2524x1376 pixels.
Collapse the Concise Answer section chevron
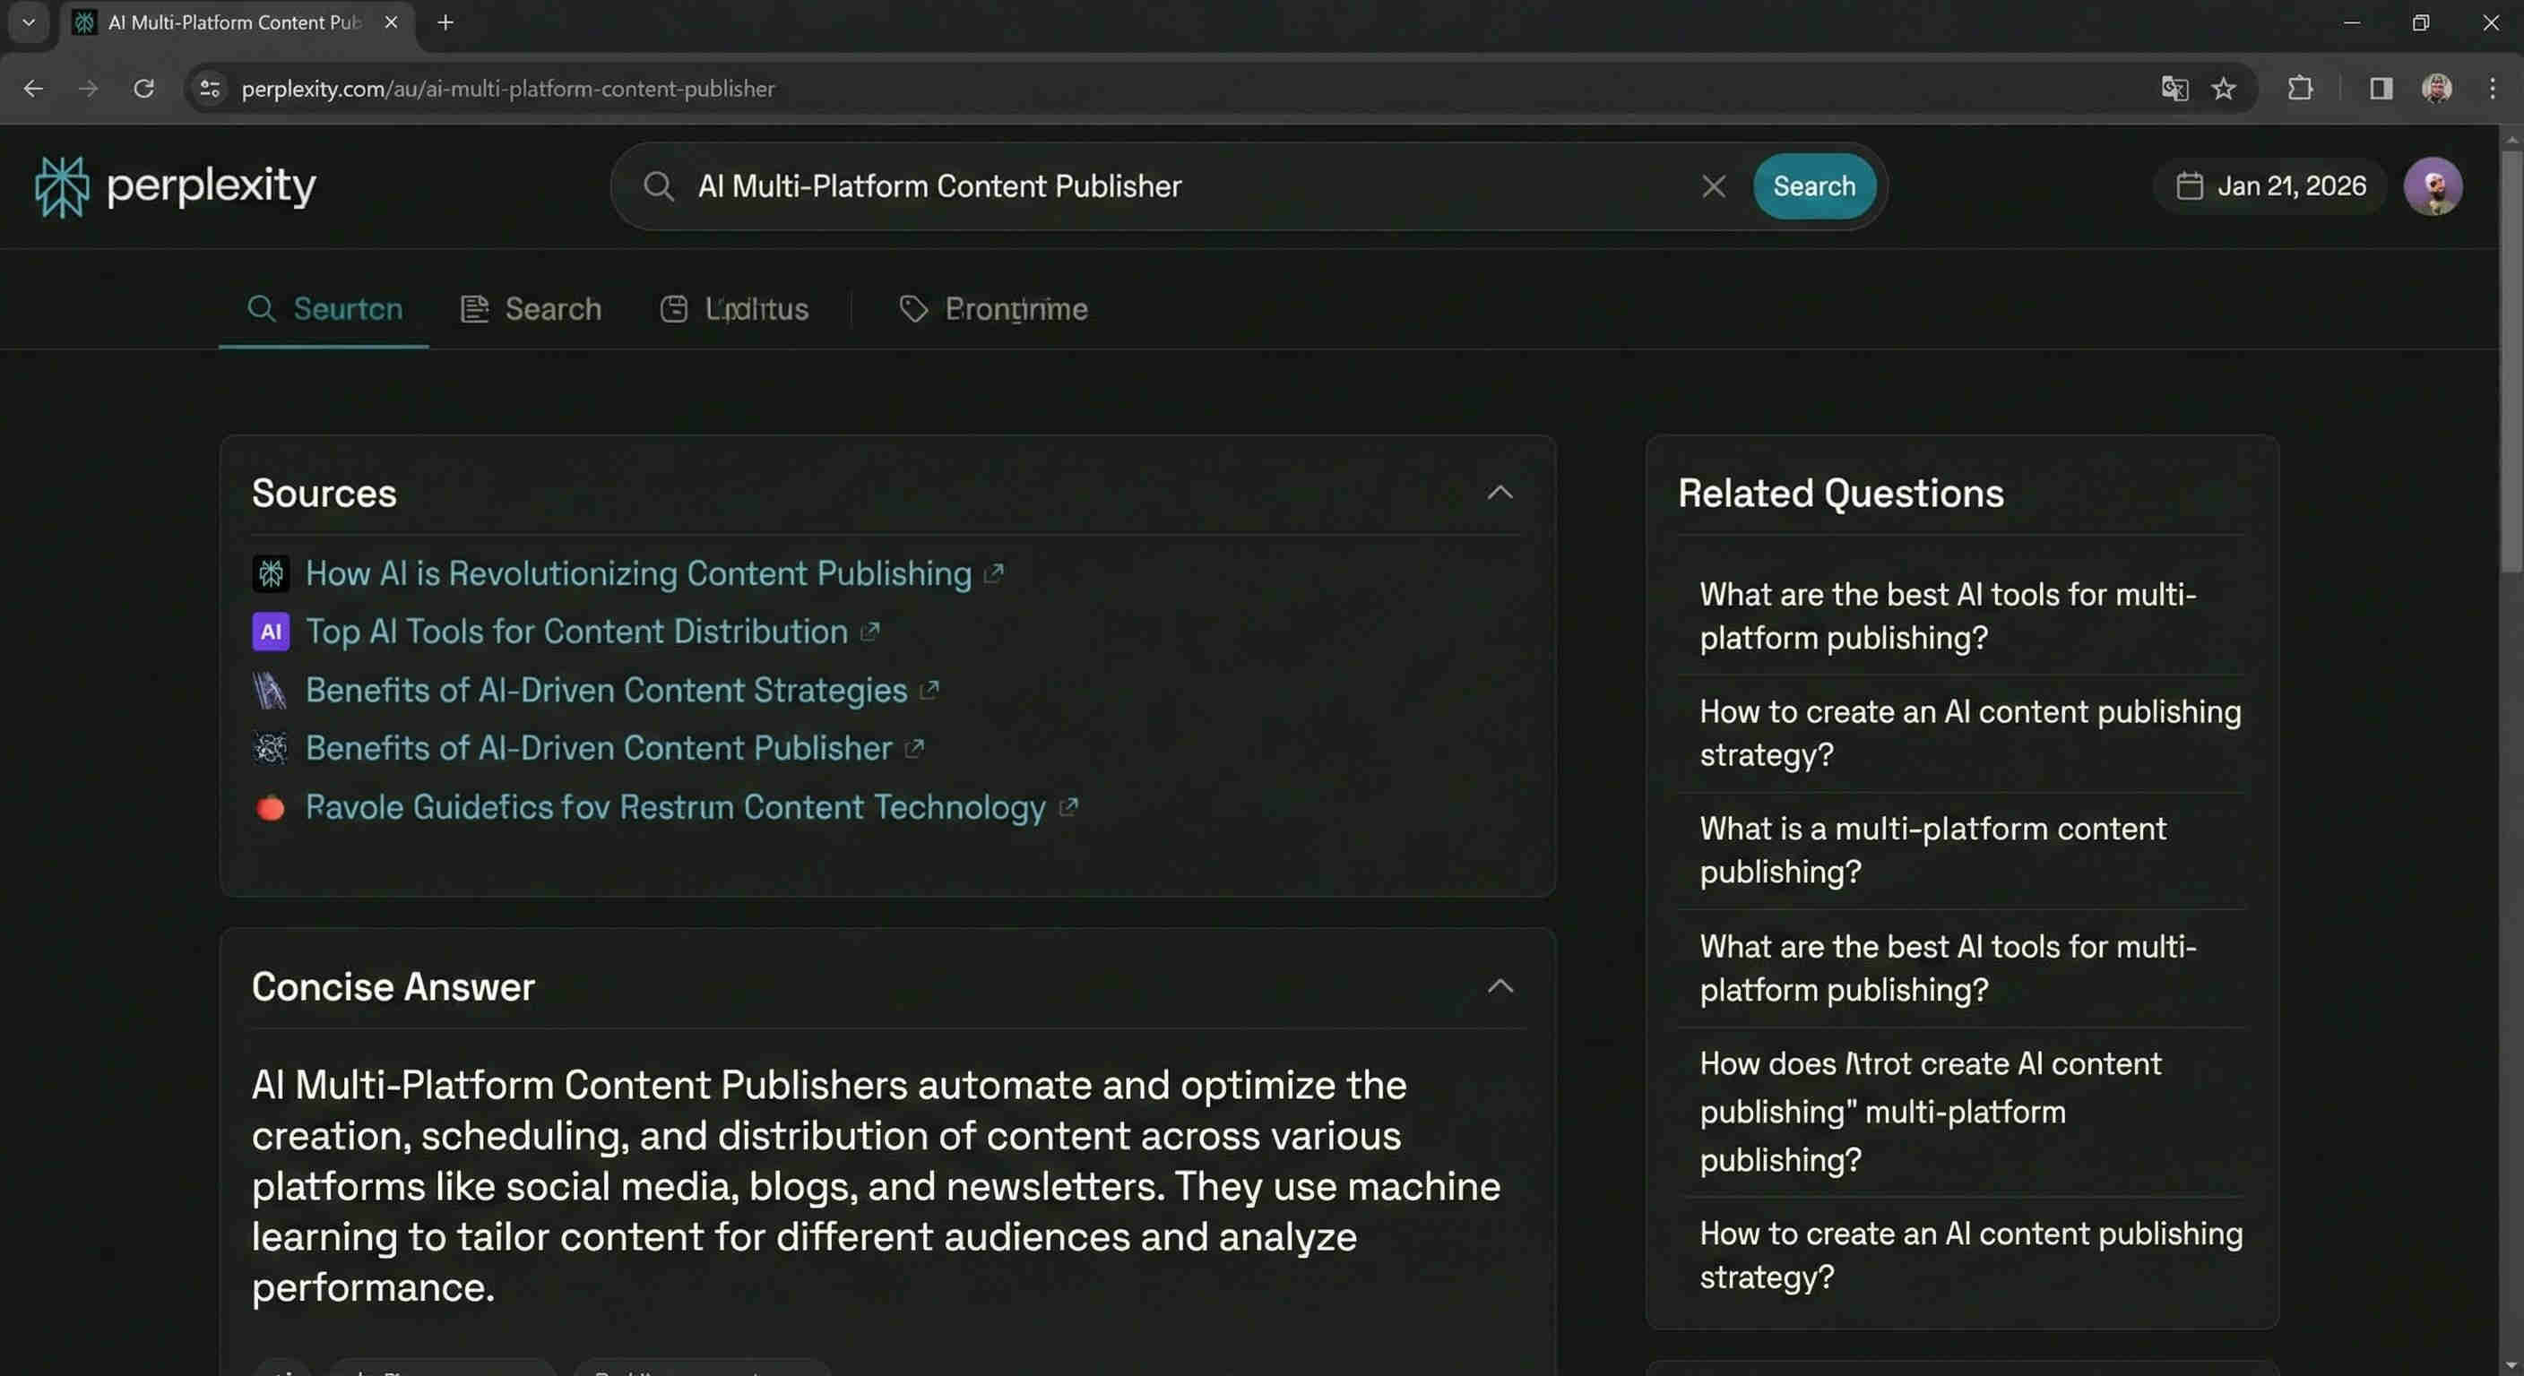pos(1500,986)
